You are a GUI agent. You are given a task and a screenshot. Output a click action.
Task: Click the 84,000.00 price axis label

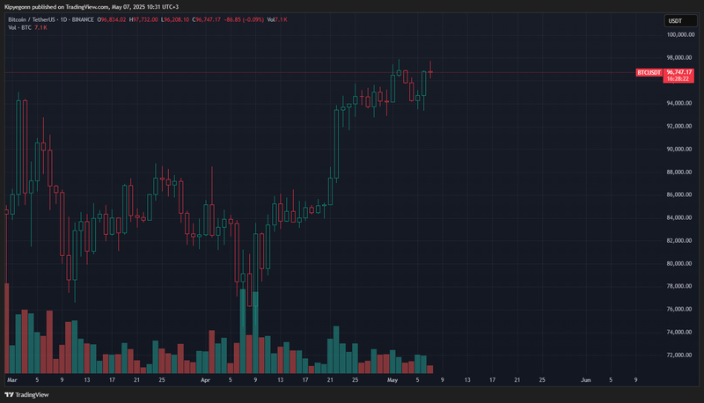pos(679,217)
